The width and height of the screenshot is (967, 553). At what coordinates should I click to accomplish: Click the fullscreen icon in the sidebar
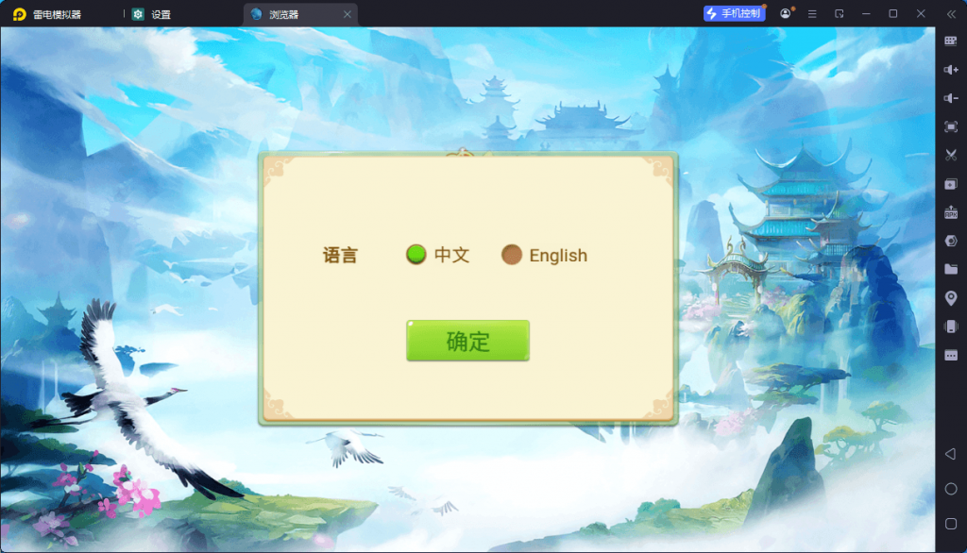(951, 126)
